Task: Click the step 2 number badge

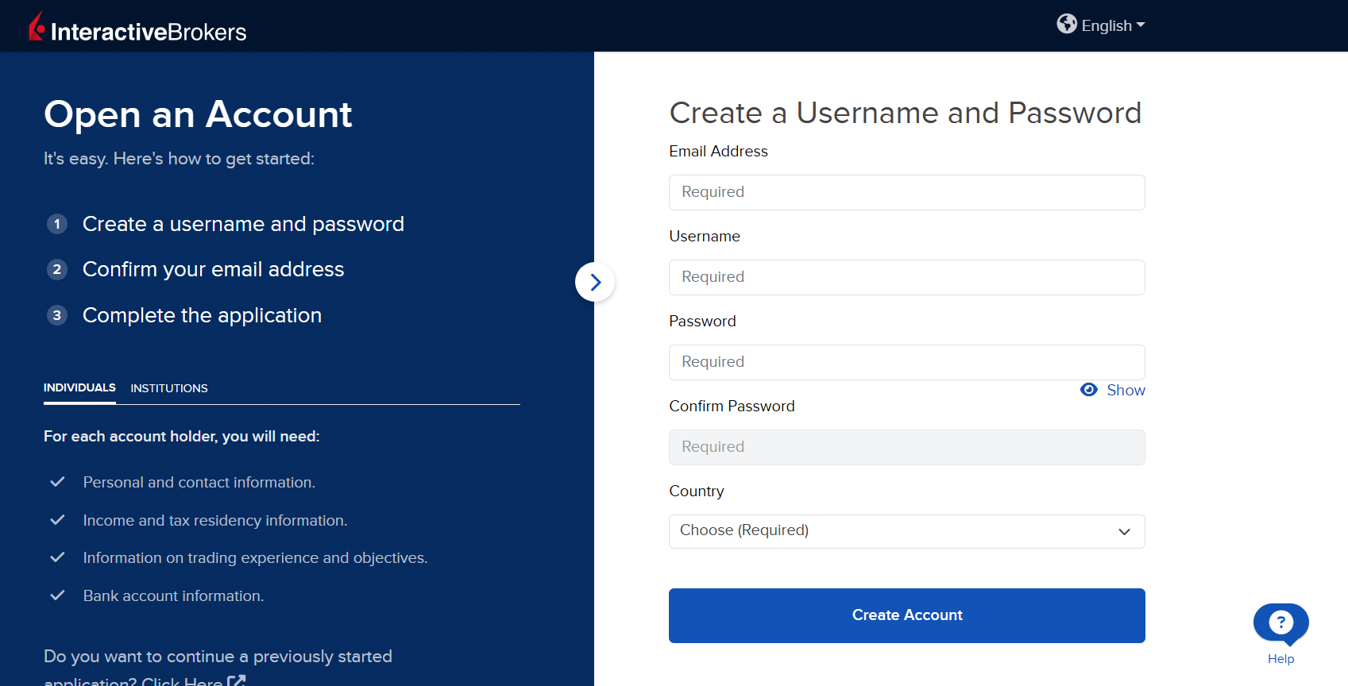Action: tap(56, 269)
